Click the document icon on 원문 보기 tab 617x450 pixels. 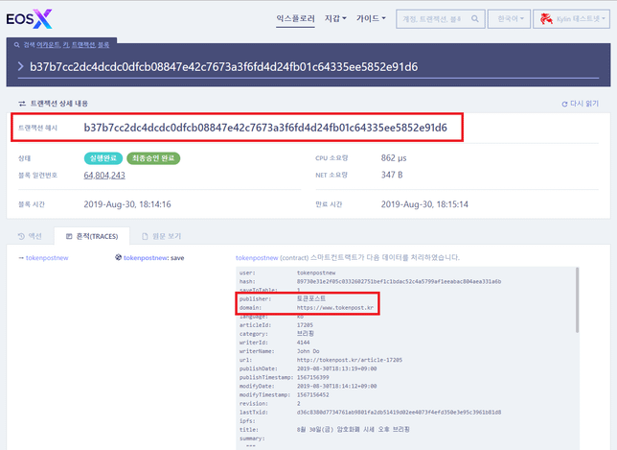[x=145, y=235]
